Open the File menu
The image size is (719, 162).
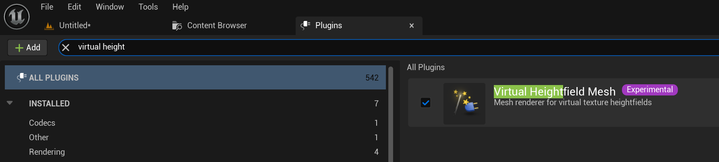point(47,7)
